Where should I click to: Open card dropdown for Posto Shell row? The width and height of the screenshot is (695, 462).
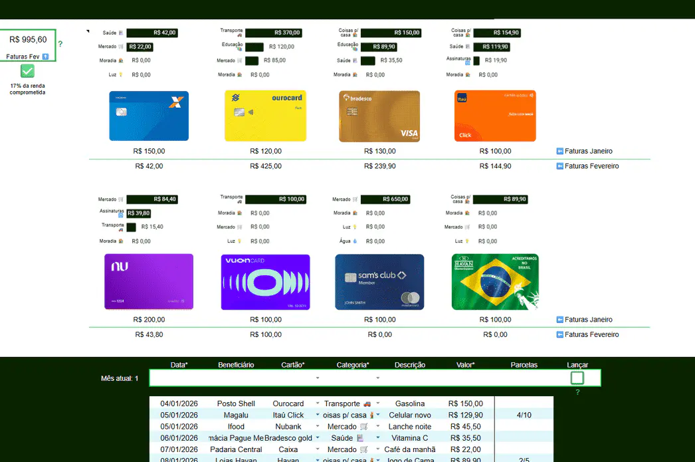[317, 404]
